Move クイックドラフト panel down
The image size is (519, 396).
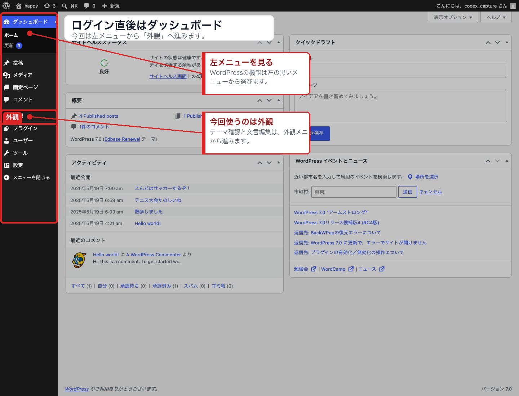tap(497, 42)
